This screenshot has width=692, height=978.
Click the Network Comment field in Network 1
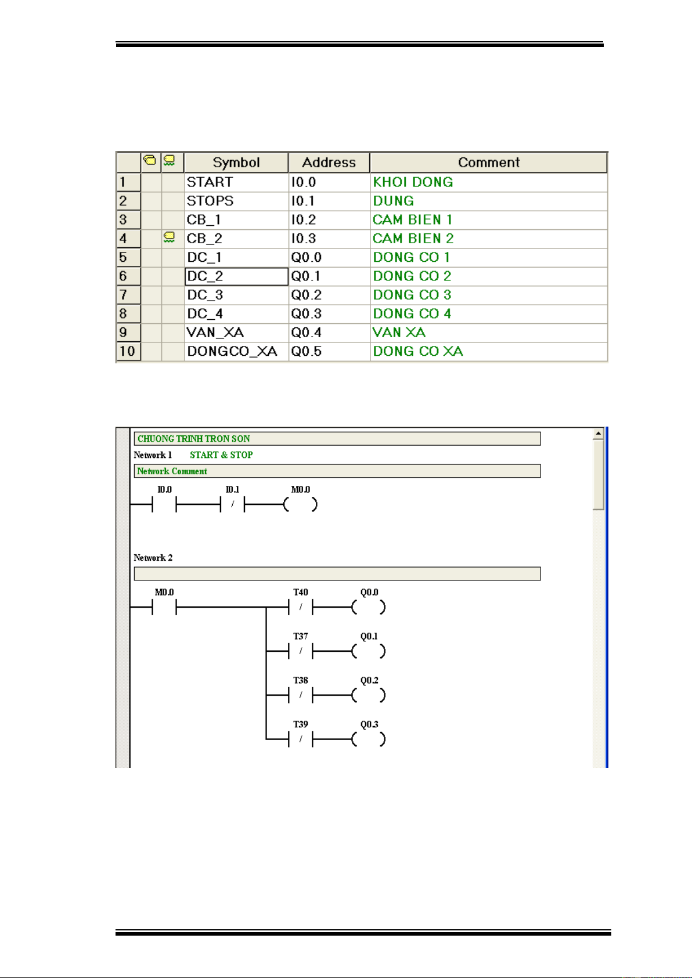click(x=337, y=471)
